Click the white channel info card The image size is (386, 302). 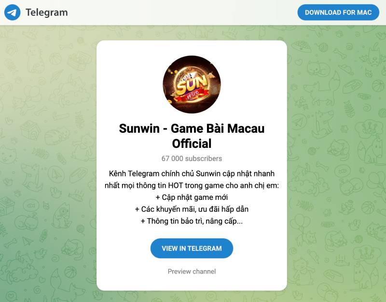click(x=192, y=164)
